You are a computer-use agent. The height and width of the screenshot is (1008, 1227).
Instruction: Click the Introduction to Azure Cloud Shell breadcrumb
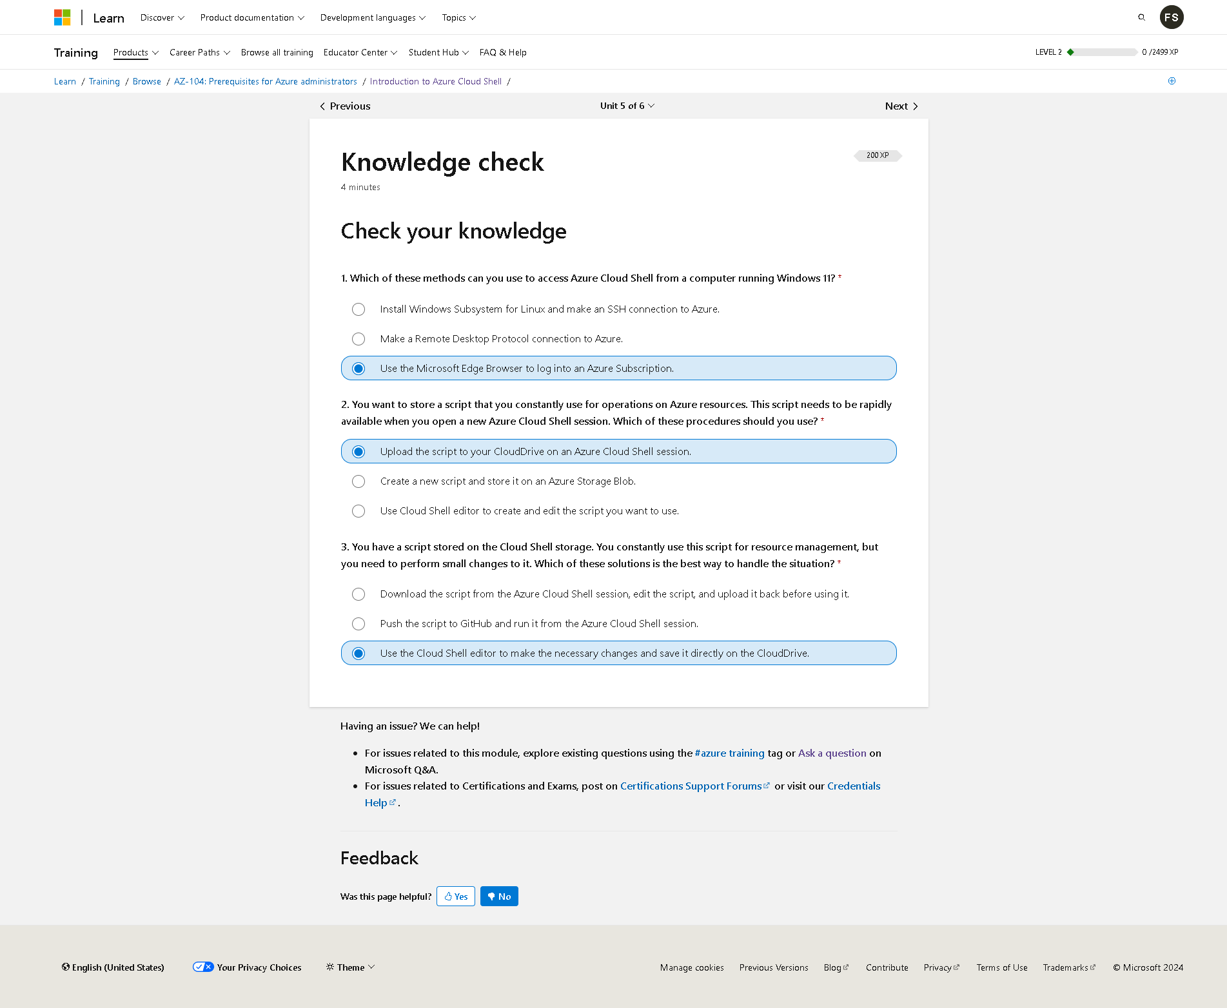[435, 81]
